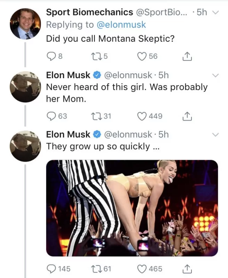Open chevron menu on "They grow up" tweet
Viewport: 228px width, 278px height.
click(215, 134)
